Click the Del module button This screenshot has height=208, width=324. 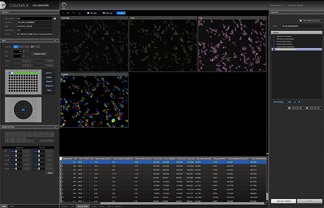(x=290, y=102)
